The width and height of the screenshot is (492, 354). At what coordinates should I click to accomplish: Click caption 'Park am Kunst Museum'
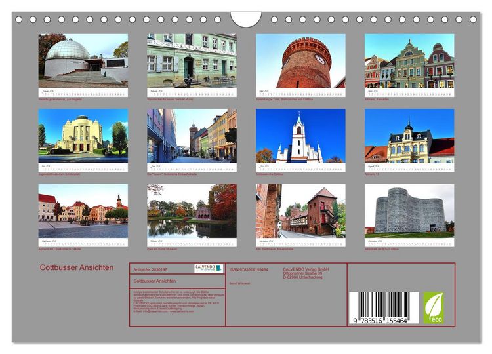[x=162, y=249]
